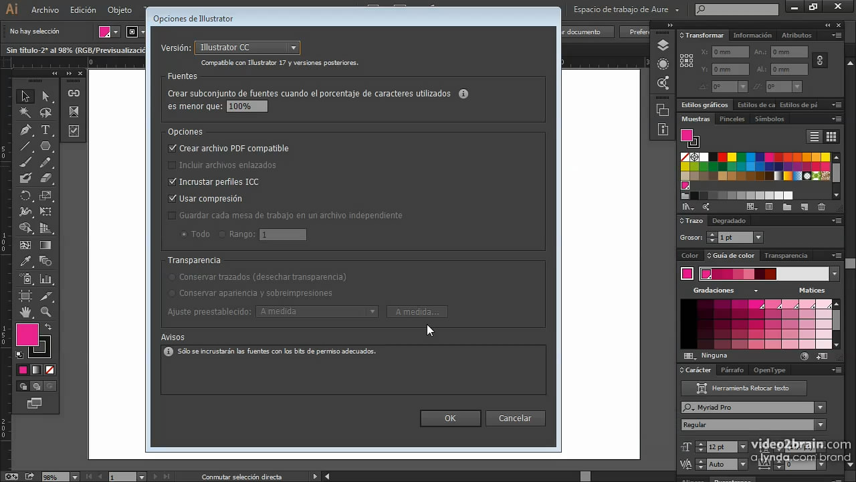Select the Type tool
This screenshot has width=856, height=482.
(45, 129)
